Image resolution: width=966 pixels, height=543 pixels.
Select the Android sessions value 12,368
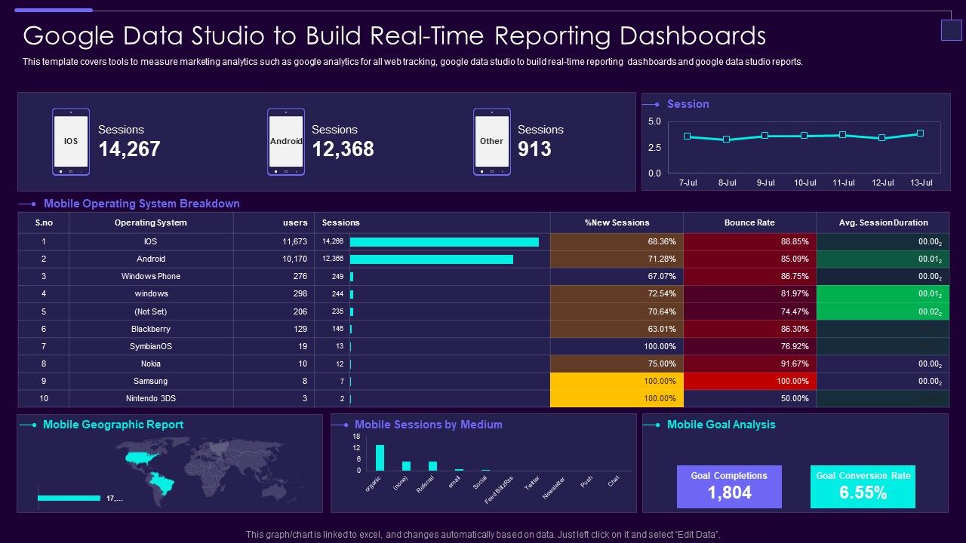(x=343, y=149)
